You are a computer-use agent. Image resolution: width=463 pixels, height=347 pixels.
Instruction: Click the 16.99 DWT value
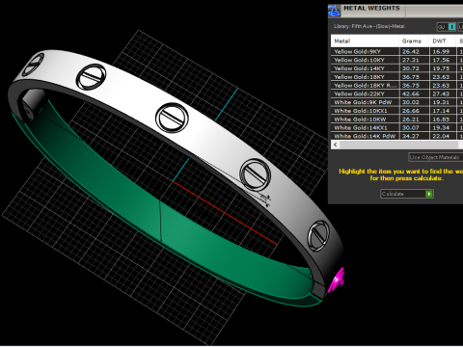click(441, 51)
